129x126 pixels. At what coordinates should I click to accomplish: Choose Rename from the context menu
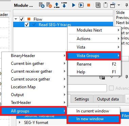[x=94, y=64]
